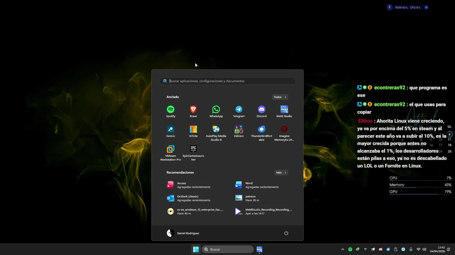
Task: Click Thunderbird icon in system tray
Action: point(388,249)
